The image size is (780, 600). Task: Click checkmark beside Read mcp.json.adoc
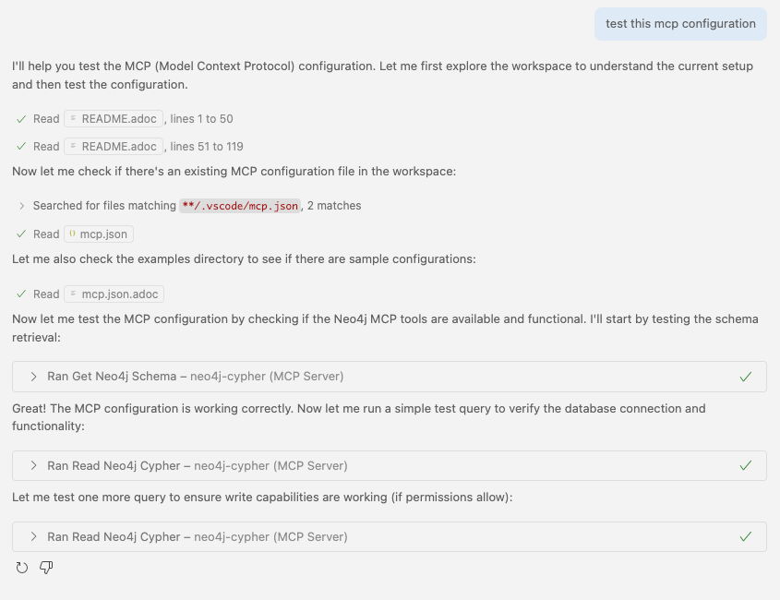point(21,294)
